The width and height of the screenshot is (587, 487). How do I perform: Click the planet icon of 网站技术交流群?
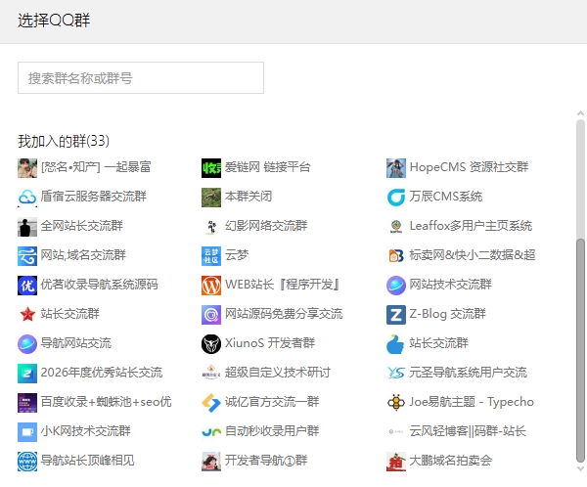tap(396, 286)
